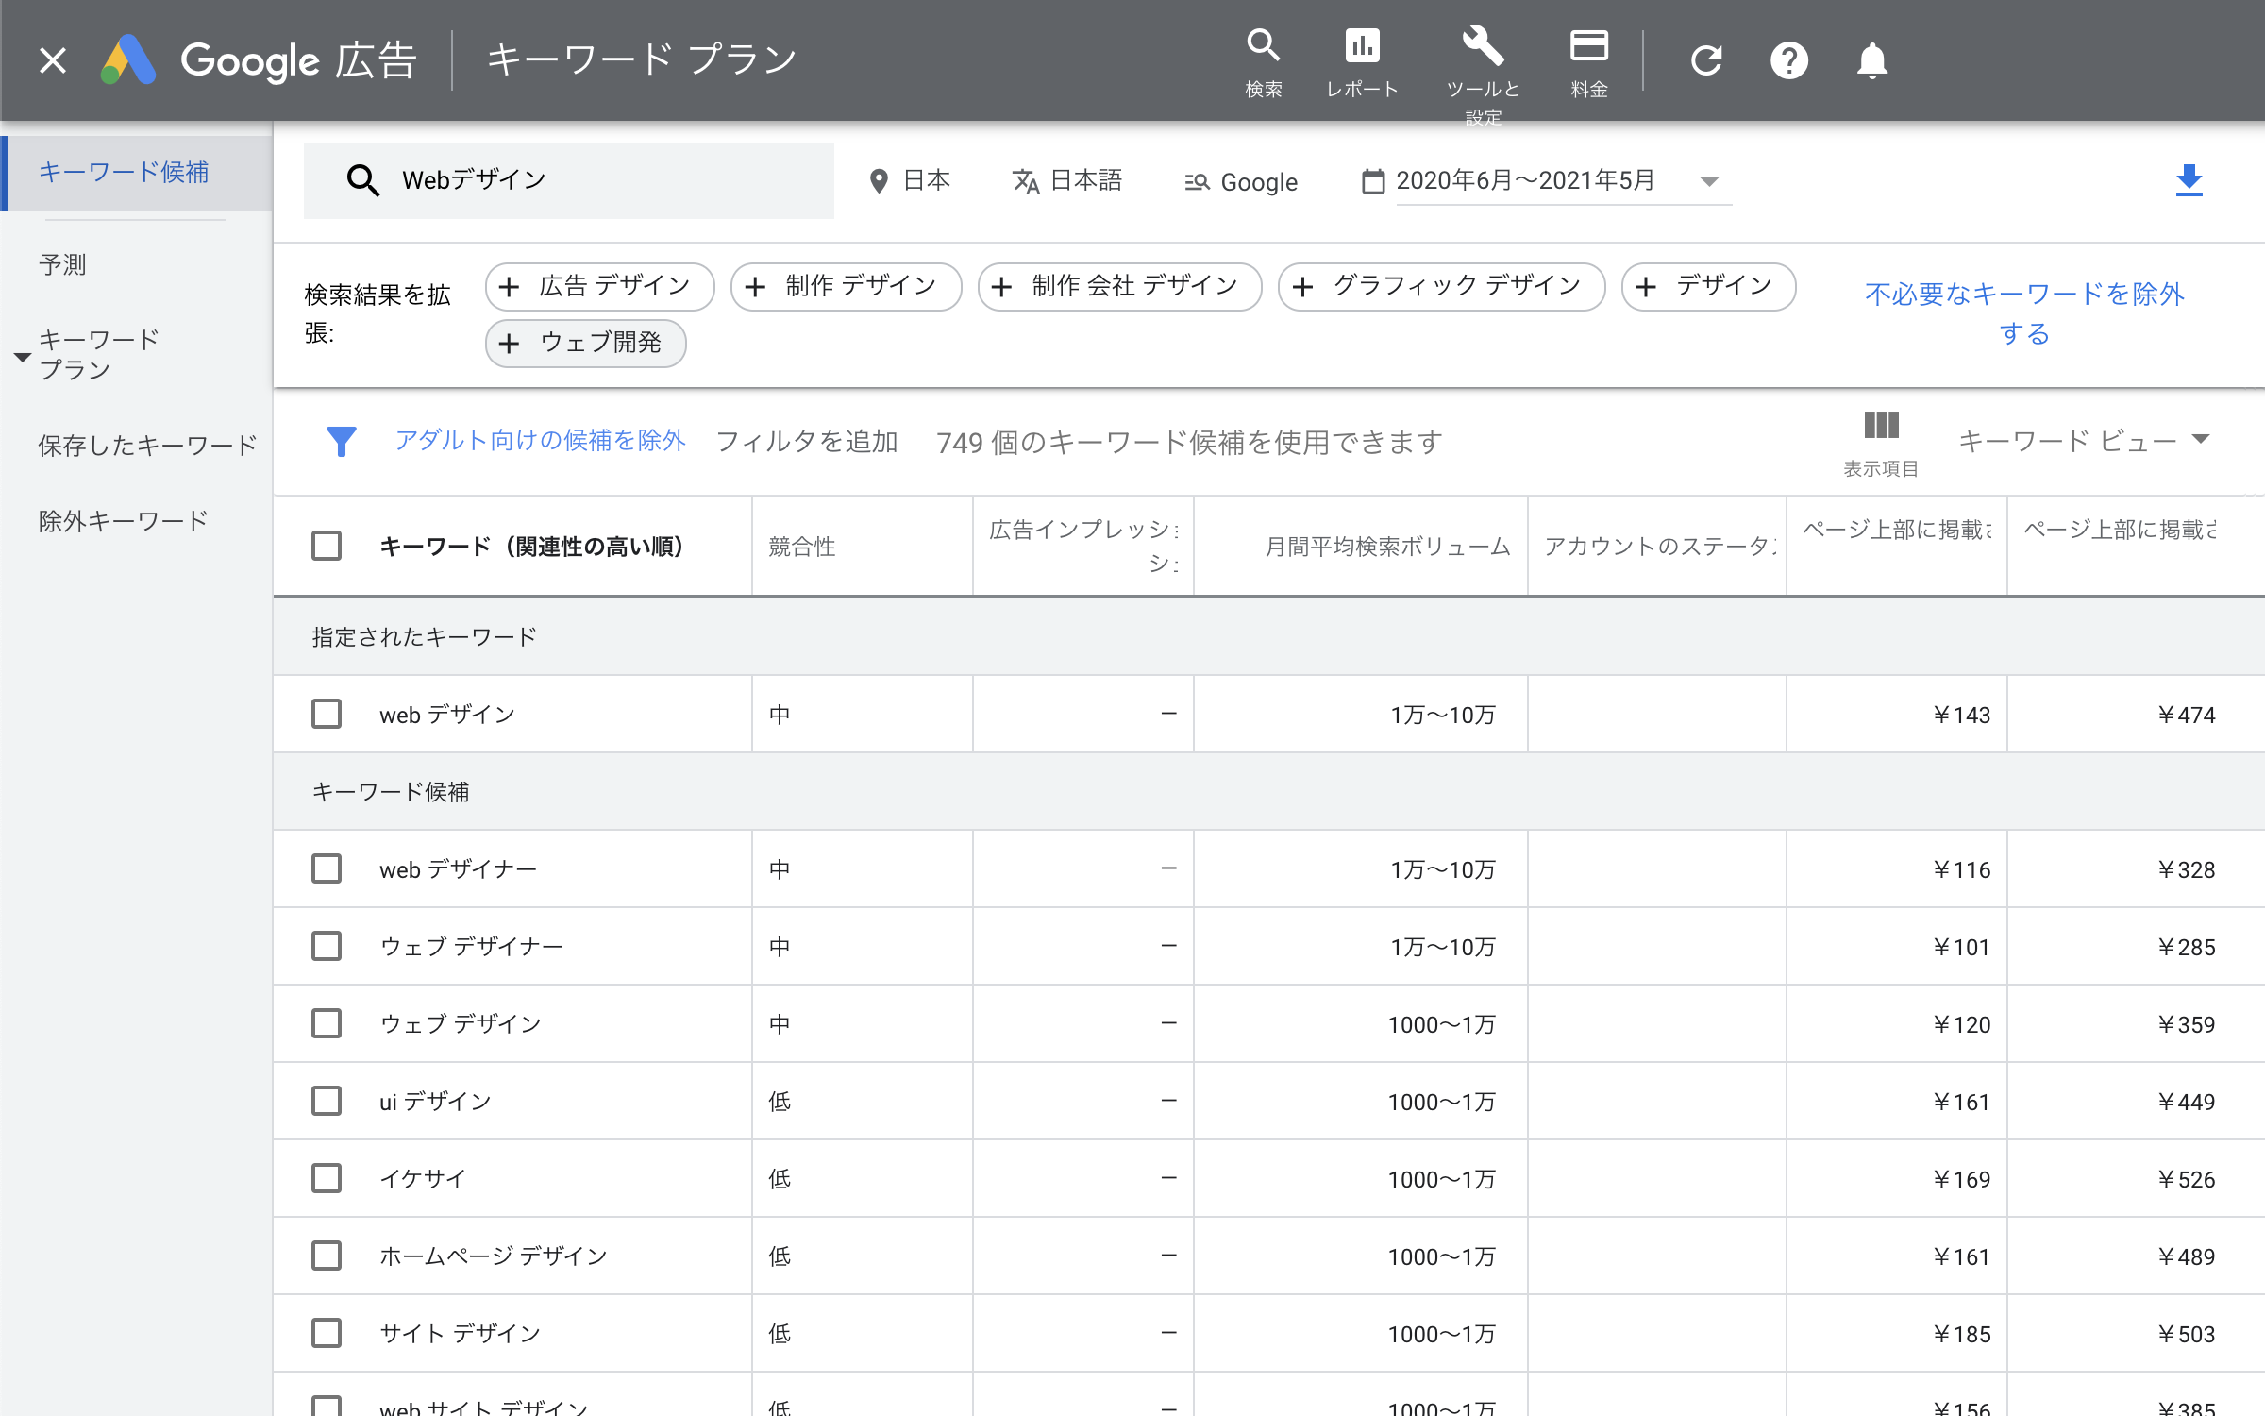Image resolution: width=2265 pixels, height=1416 pixels.
Task: Click the Webデザイン search input field
Action: 569,180
